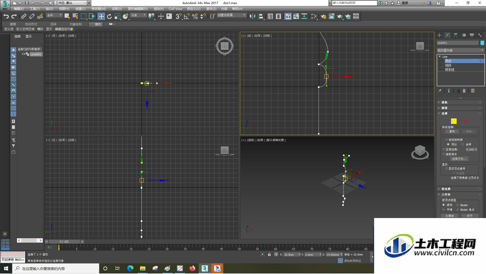Activate the Select and Move tool

pyautogui.click(x=101, y=16)
